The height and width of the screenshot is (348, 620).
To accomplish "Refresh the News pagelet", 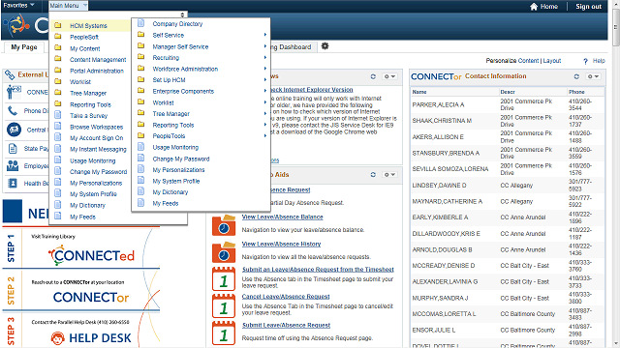I will pos(373,76).
